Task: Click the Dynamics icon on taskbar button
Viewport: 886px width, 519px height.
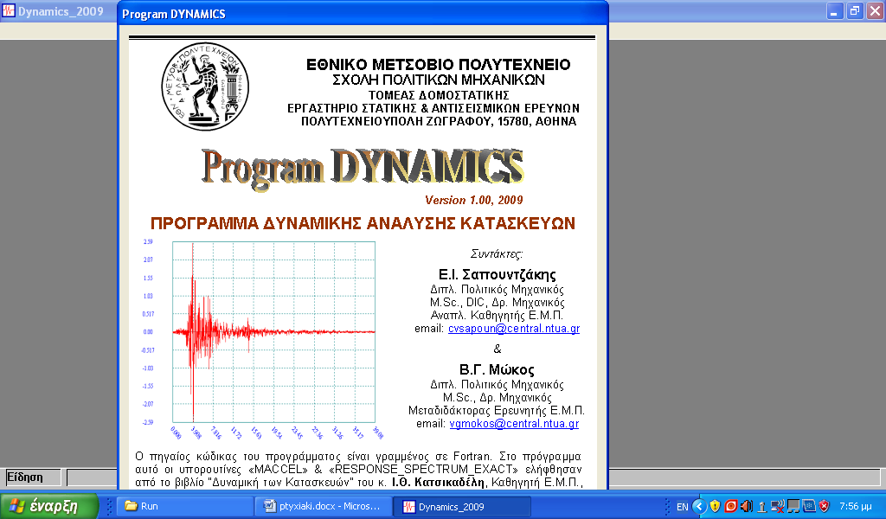Action: [408, 507]
